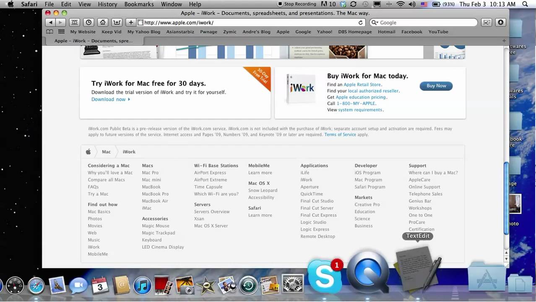
Task: Open Time Machine in the Dock
Action: [248, 286]
